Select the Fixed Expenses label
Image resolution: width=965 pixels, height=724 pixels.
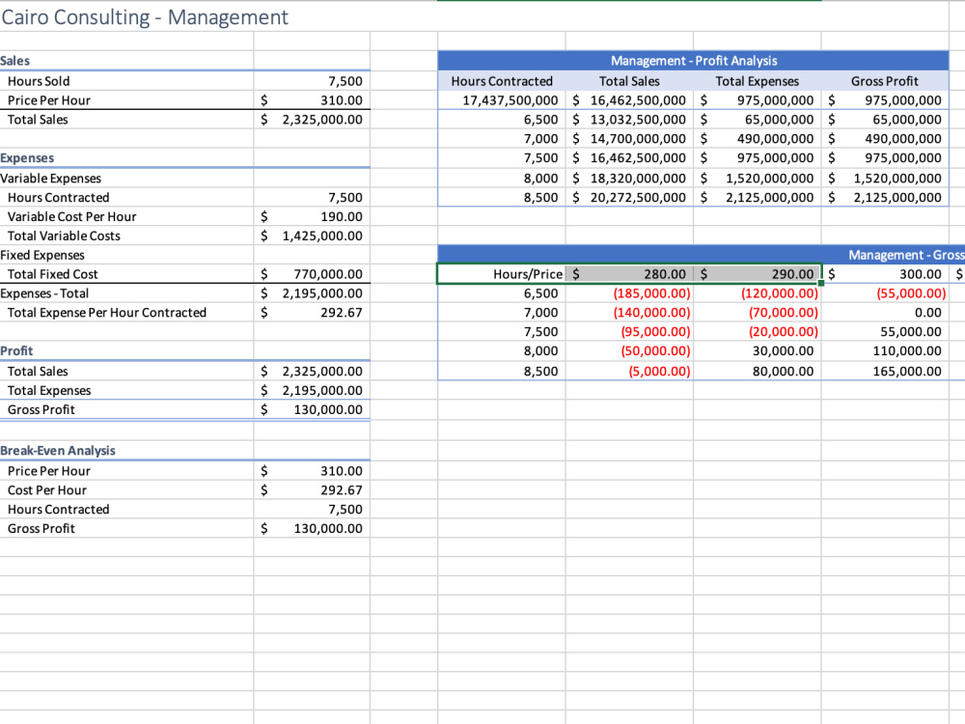click(x=42, y=256)
